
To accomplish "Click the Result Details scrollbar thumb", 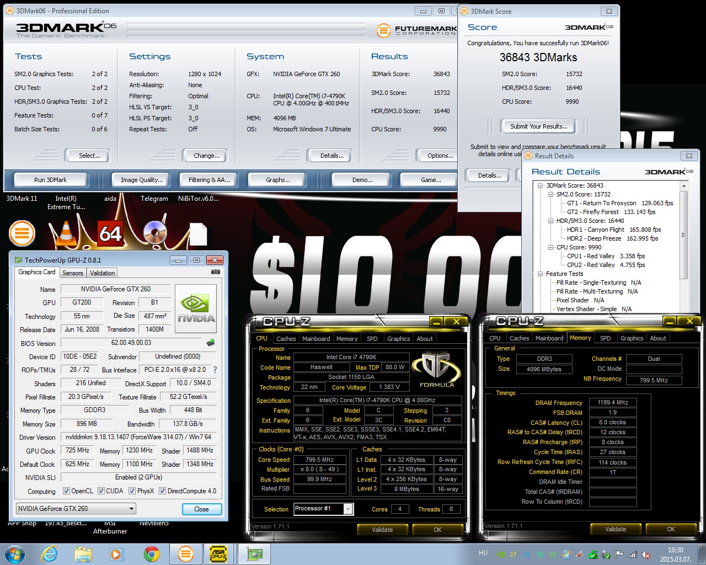I will click(683, 235).
